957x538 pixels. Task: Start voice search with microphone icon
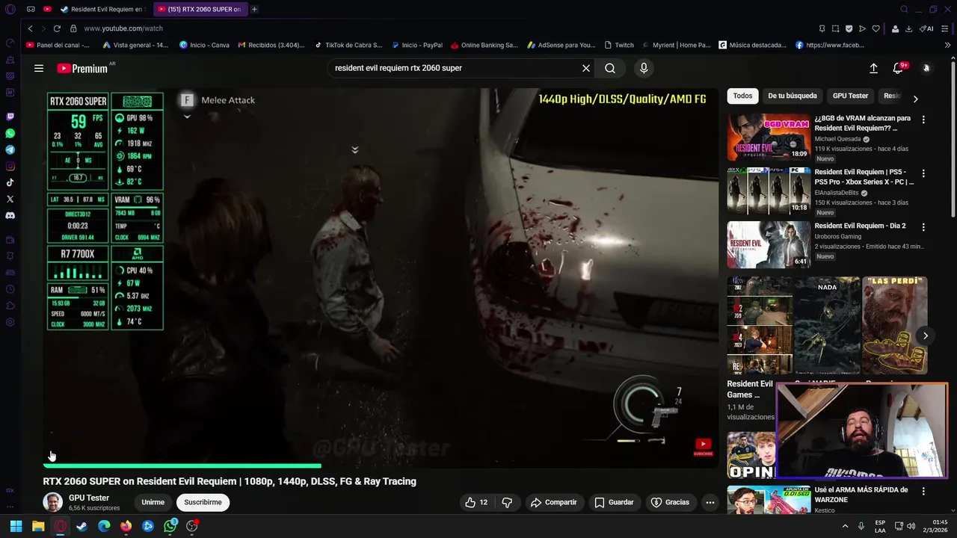[644, 68]
